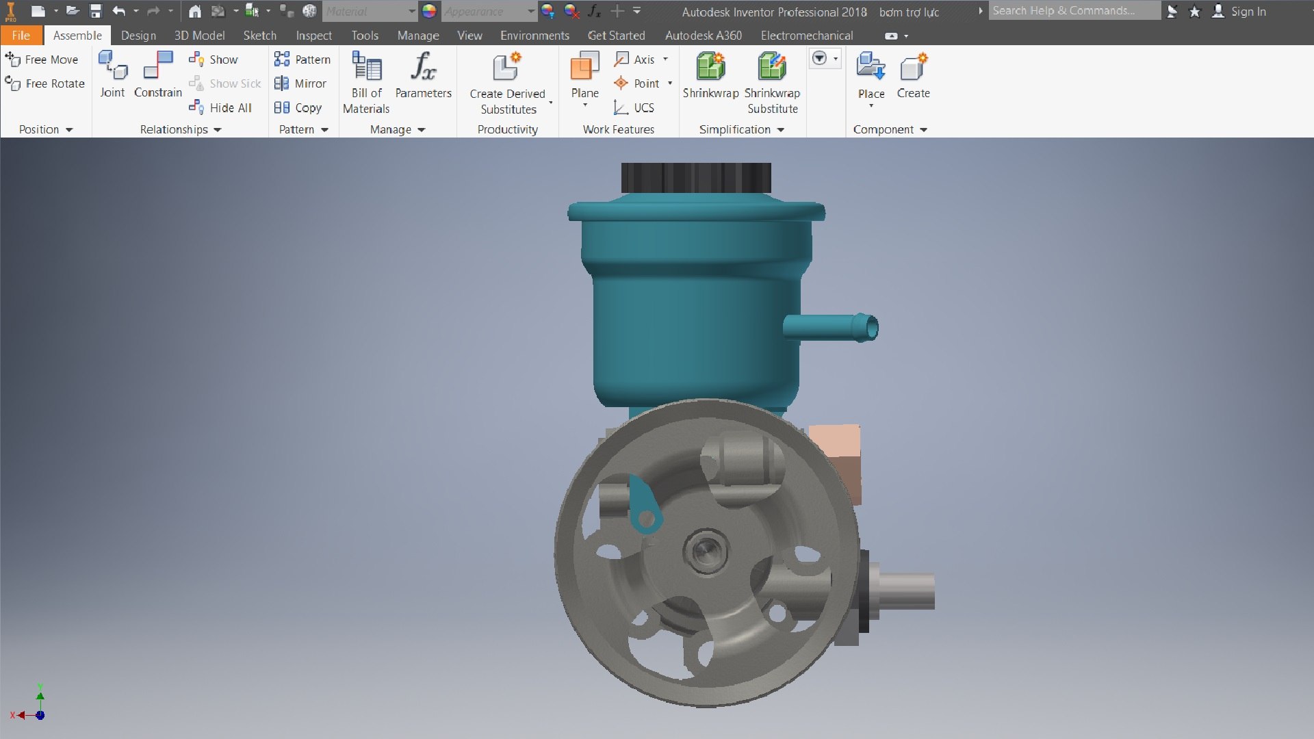Open the Inspect tab
Viewport: 1314px width, 739px height.
click(313, 36)
